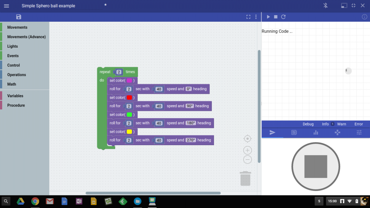Open the sensor data panel icon
Image resolution: width=370 pixels, height=208 pixels.
[294, 133]
